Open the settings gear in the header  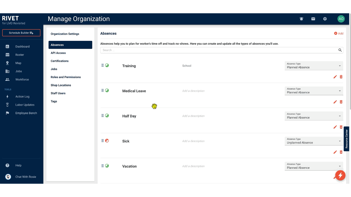(x=325, y=19)
